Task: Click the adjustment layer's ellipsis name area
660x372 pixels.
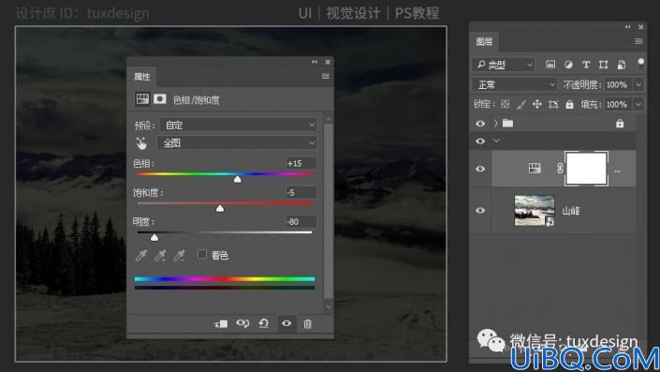Action: 618,171
